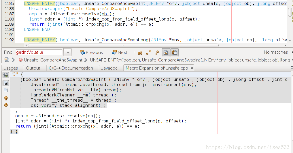
Task: Click ThreadInVMfromNative line in macro expansion
Action: point(76,90)
